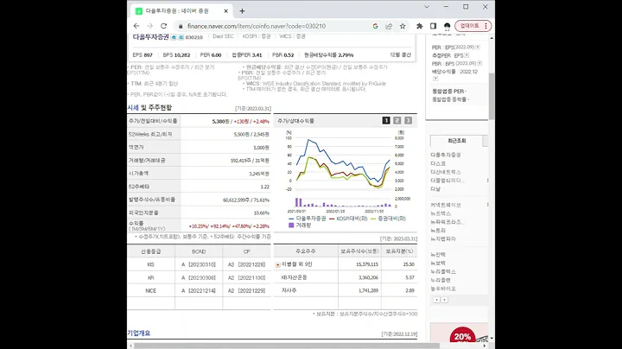Switch chart to view 2
The width and height of the screenshot is (622, 349).
397,121
